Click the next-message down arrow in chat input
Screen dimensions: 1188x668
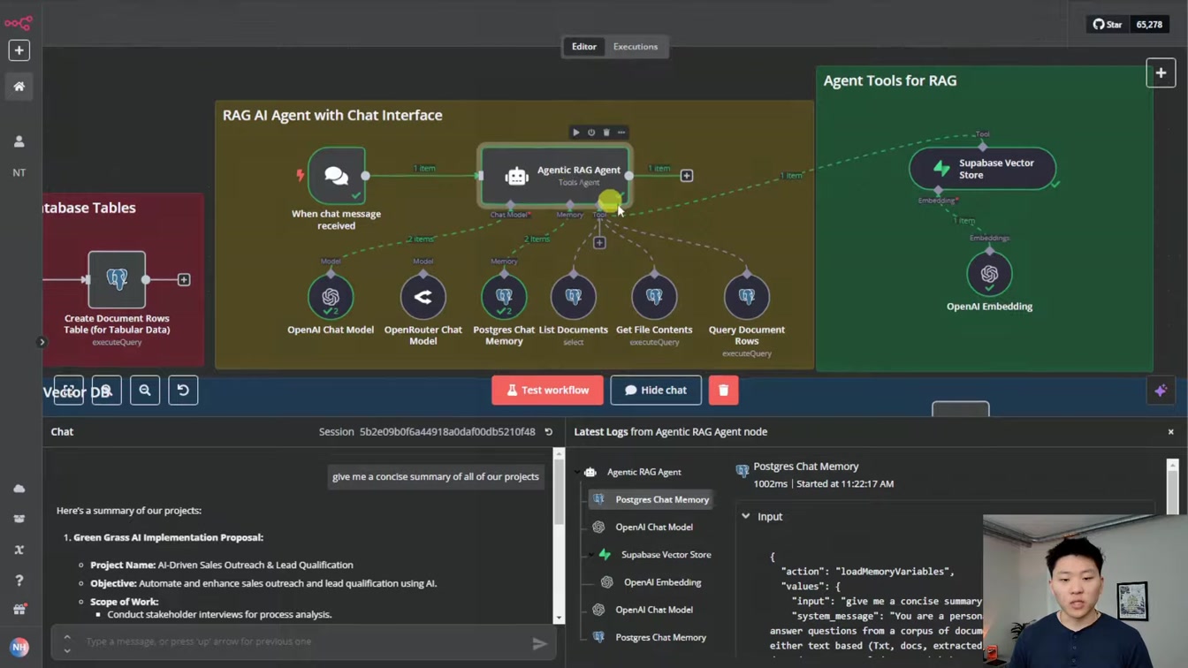click(67, 650)
